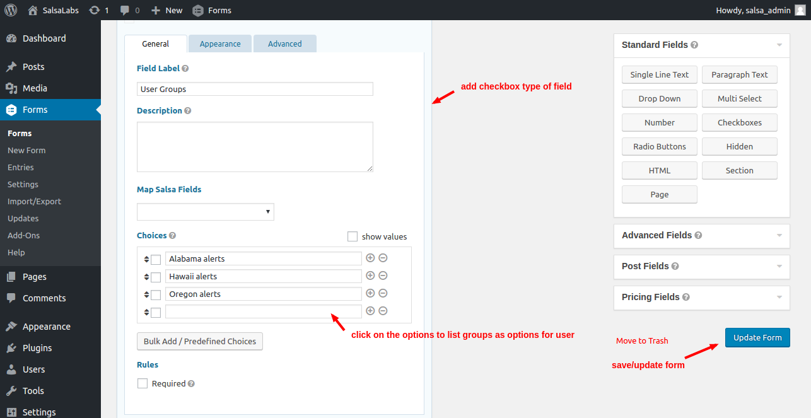Open Forms in the top admin bar
This screenshot has height=418, width=811.
pyautogui.click(x=212, y=10)
